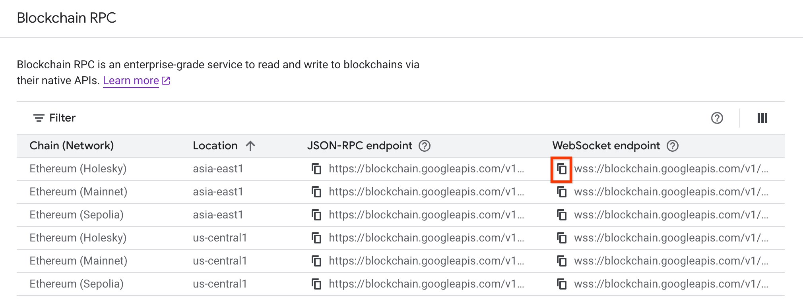Toggle the Location column sort order
This screenshot has height=307, width=803.
click(250, 146)
